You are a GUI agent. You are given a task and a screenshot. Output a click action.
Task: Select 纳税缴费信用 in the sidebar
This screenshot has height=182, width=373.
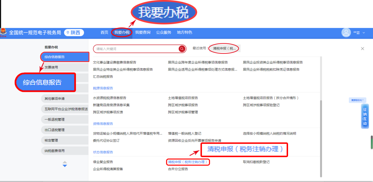pos(65,151)
